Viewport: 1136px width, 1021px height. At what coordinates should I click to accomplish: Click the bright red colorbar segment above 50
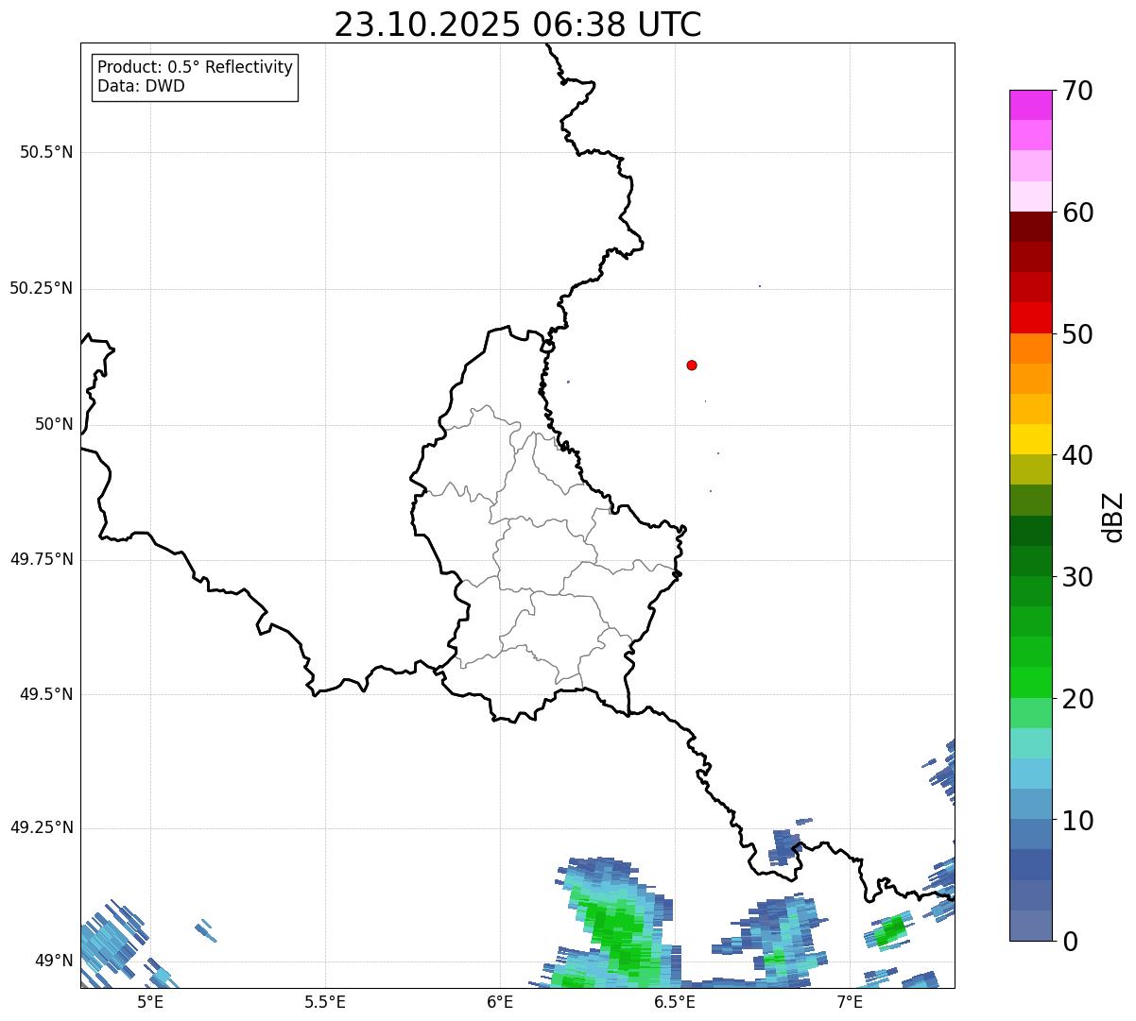(x=1030, y=317)
